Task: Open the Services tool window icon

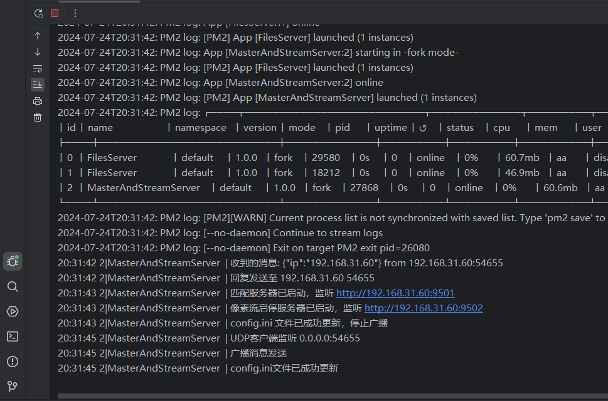Action: point(13,311)
